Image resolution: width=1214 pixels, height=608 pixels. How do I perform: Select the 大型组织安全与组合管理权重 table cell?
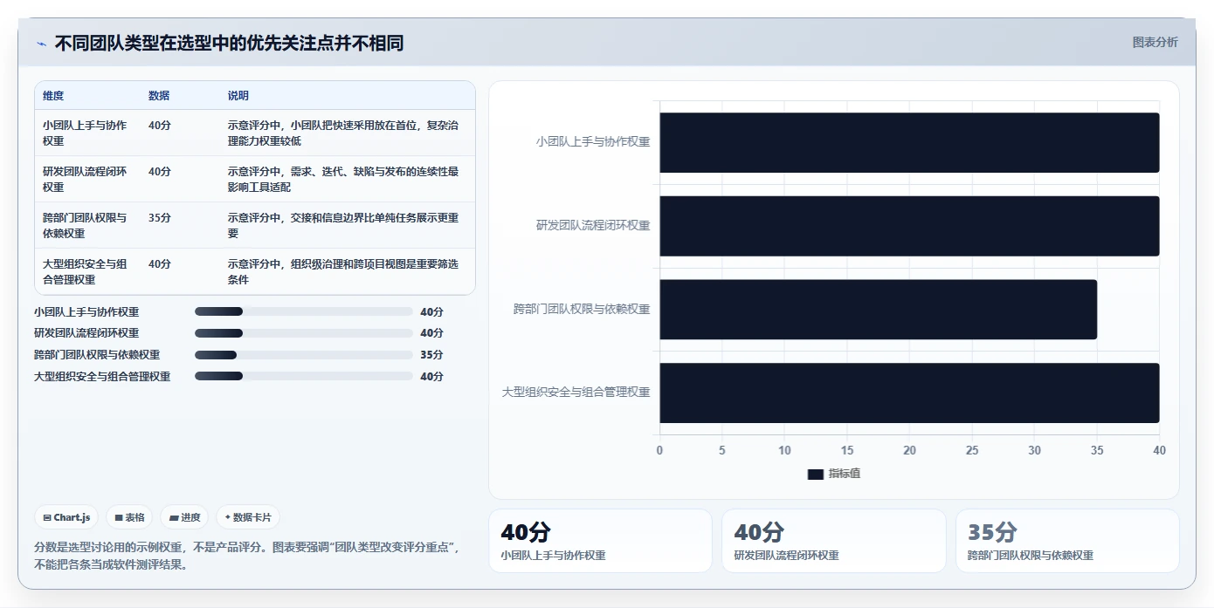click(x=87, y=271)
